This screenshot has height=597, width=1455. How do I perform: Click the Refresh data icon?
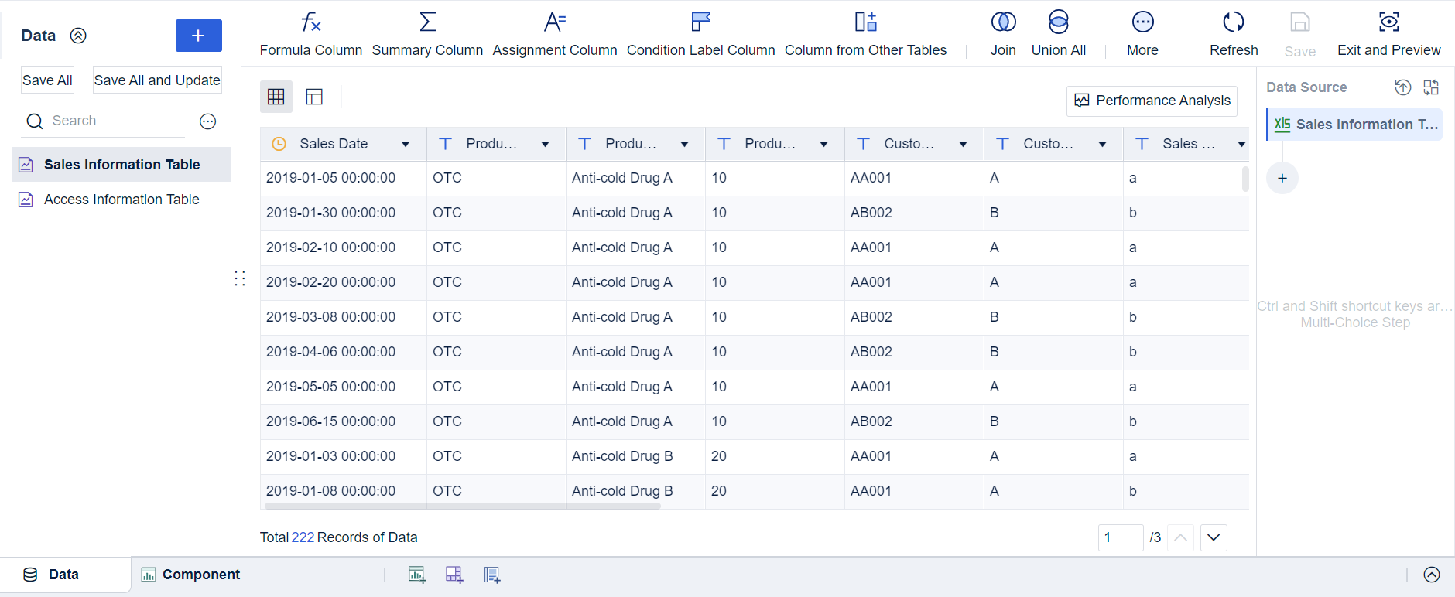coord(1234,22)
